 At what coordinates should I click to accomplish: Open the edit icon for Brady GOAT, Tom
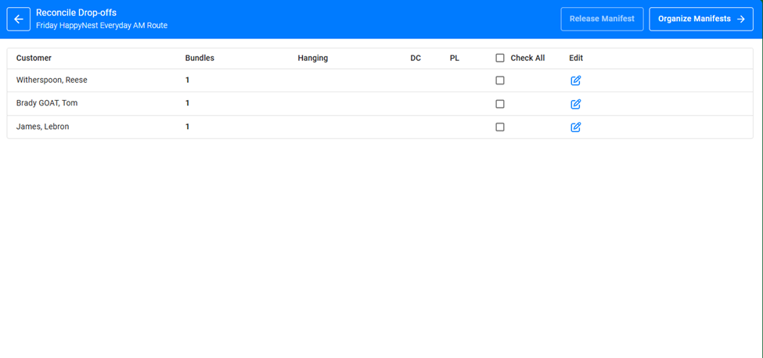click(x=575, y=104)
